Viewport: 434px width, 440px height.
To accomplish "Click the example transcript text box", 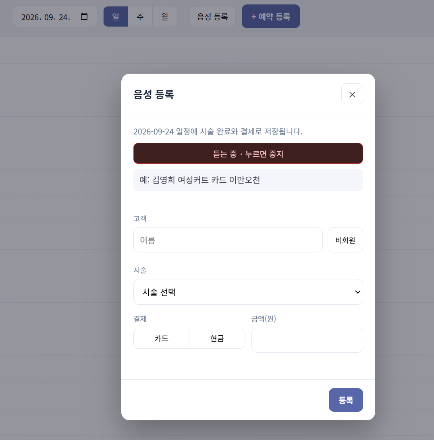I will point(248,180).
